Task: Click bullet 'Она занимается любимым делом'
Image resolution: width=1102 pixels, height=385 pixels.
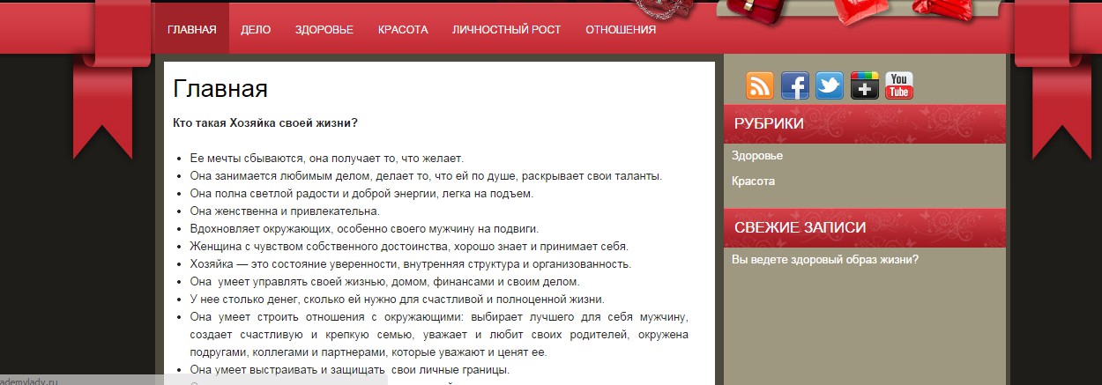Action: click(426, 176)
